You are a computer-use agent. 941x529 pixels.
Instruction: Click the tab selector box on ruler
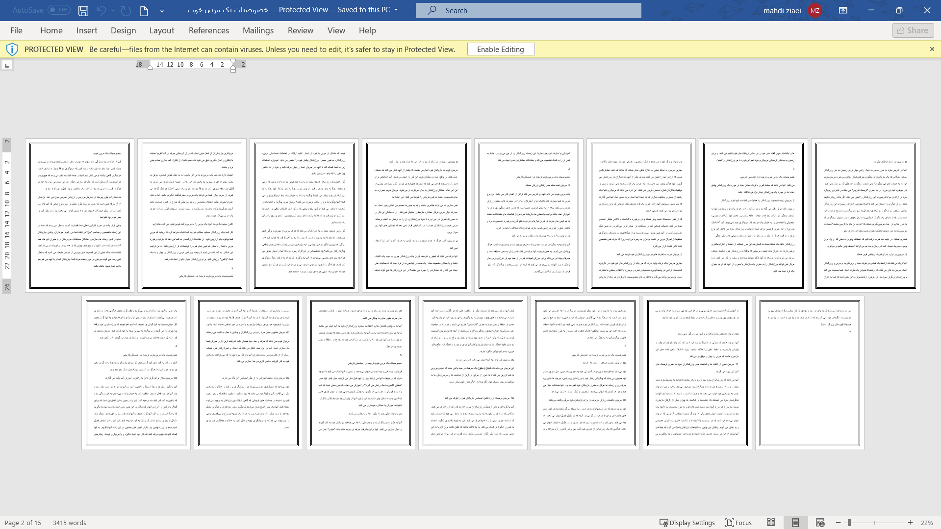point(7,65)
